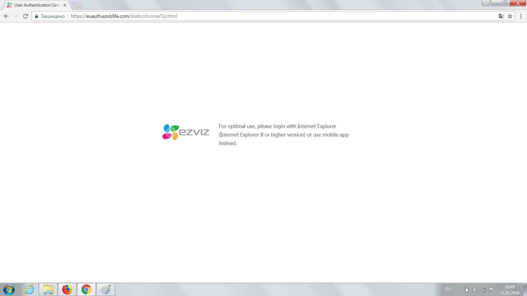
Task: Click the 'For optimal use' message text
Action: click(x=284, y=135)
